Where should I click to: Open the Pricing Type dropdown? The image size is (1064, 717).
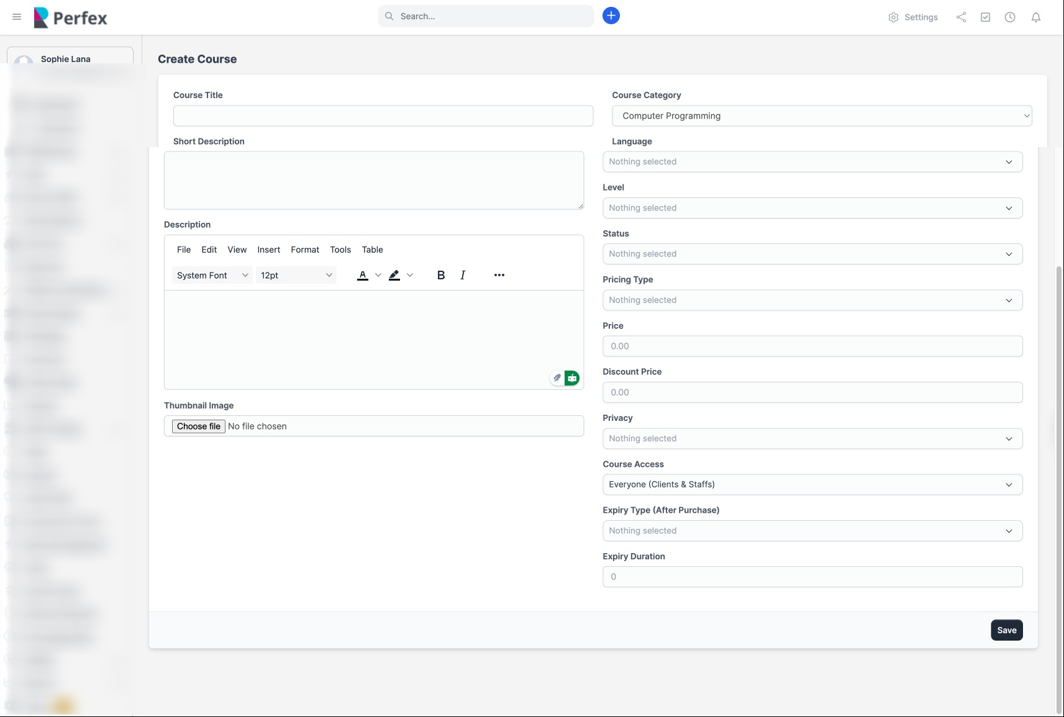coord(812,300)
